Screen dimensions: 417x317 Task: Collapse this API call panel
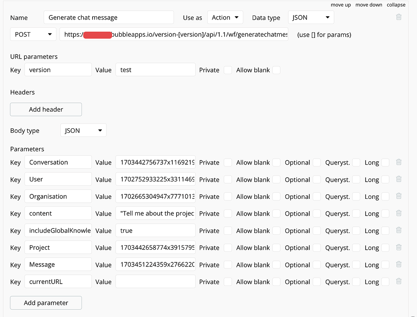(396, 4)
